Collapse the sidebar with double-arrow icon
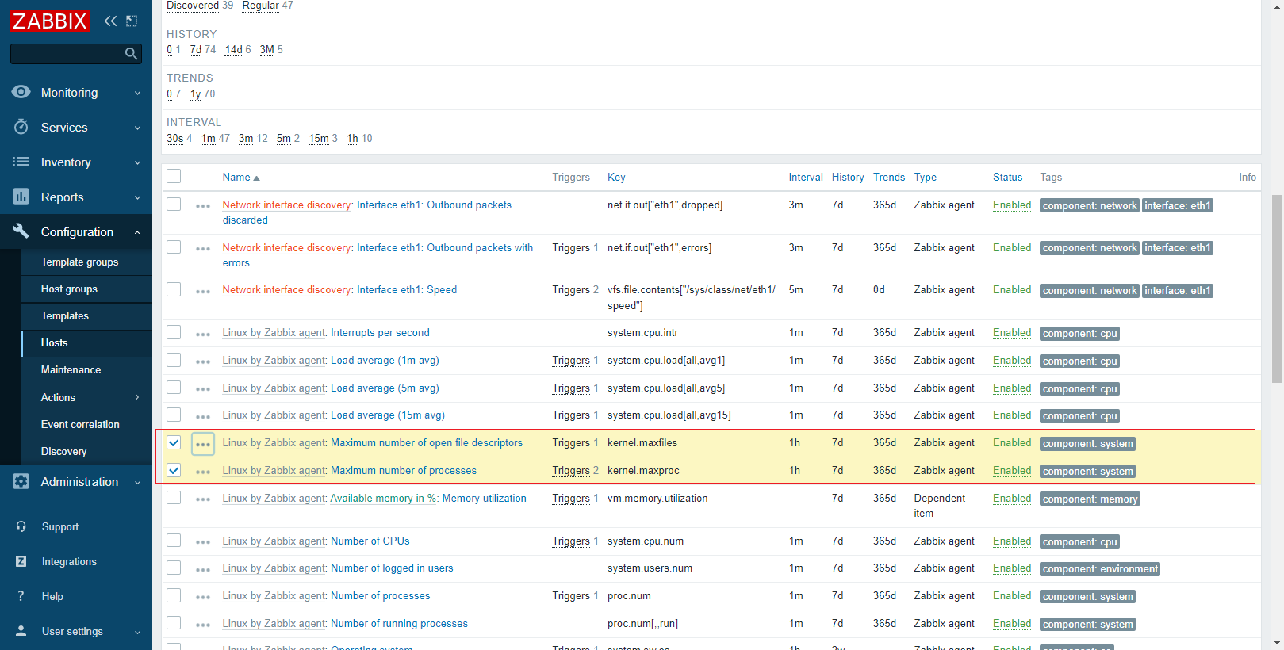The width and height of the screenshot is (1284, 650). pos(110,21)
